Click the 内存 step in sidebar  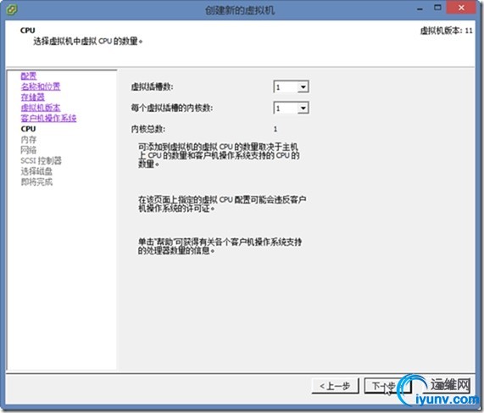(x=29, y=140)
